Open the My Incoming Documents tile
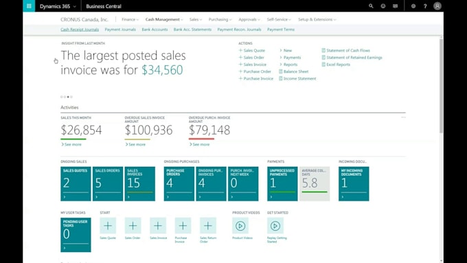The height and width of the screenshot is (263, 467). (354, 184)
